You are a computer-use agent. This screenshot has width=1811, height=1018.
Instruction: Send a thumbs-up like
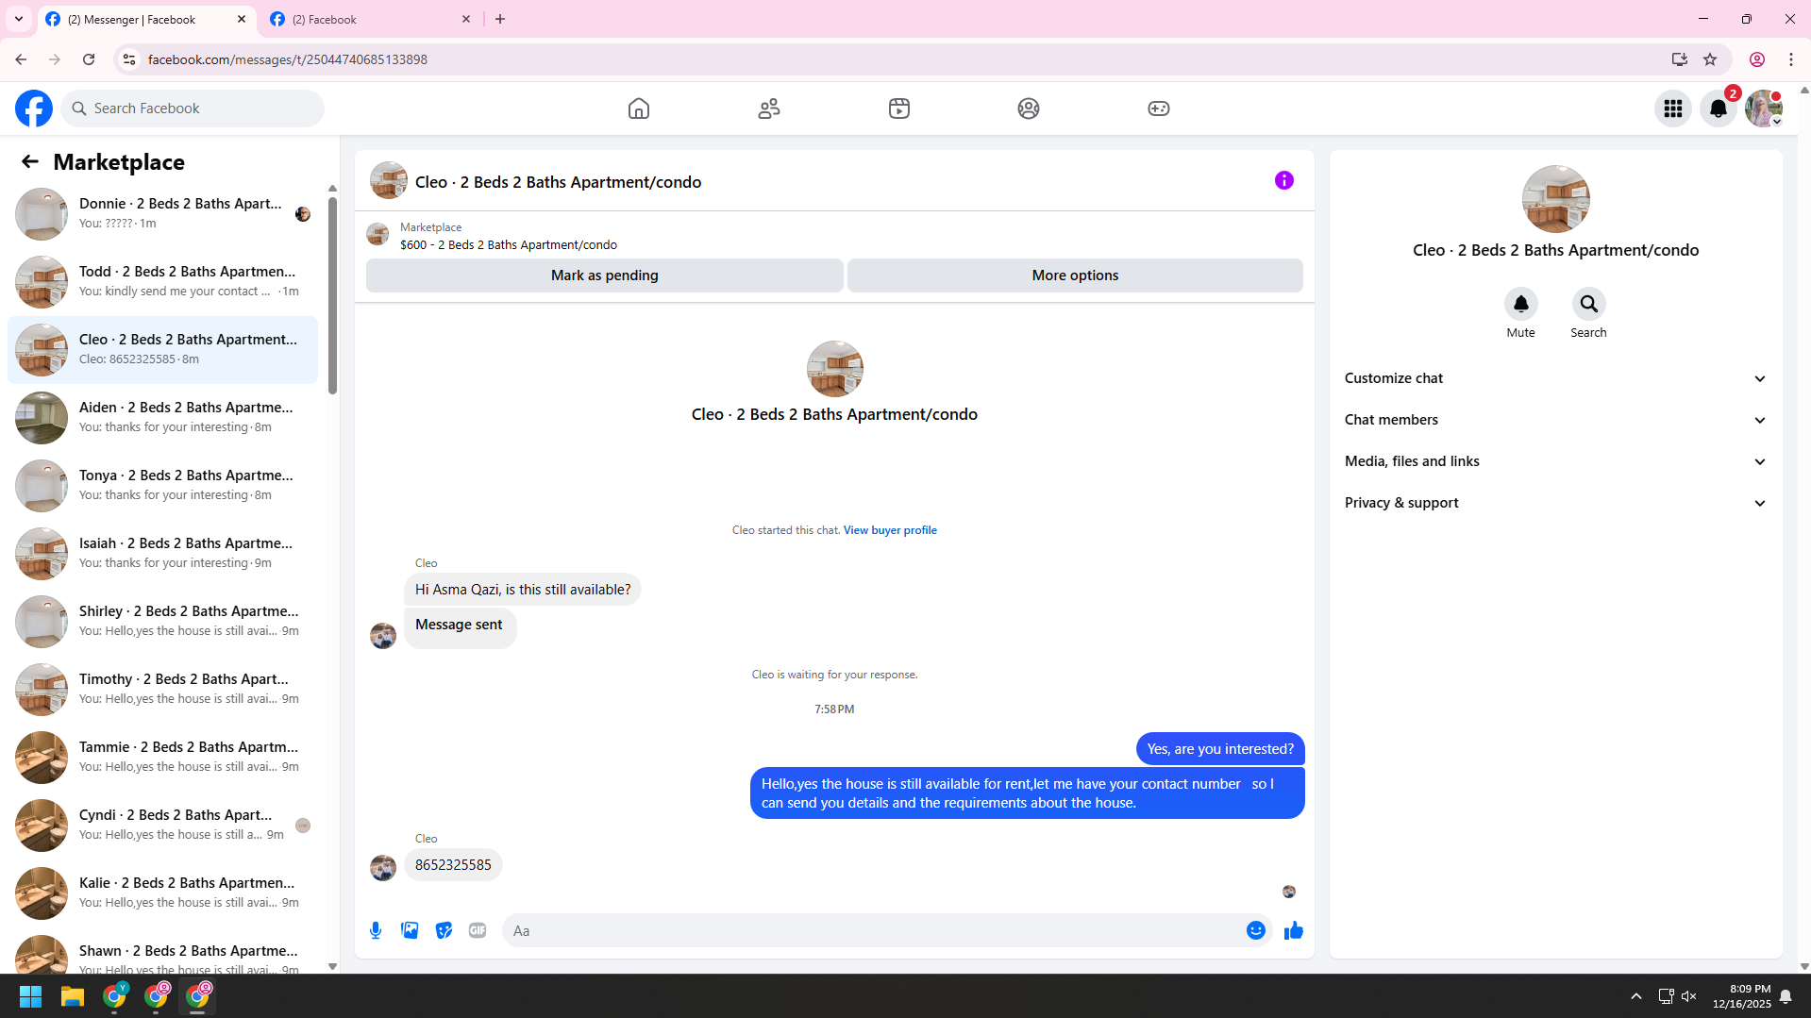(x=1294, y=930)
